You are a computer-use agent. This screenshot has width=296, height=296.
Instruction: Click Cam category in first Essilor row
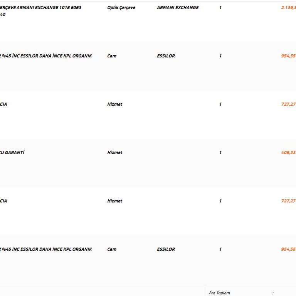click(112, 56)
